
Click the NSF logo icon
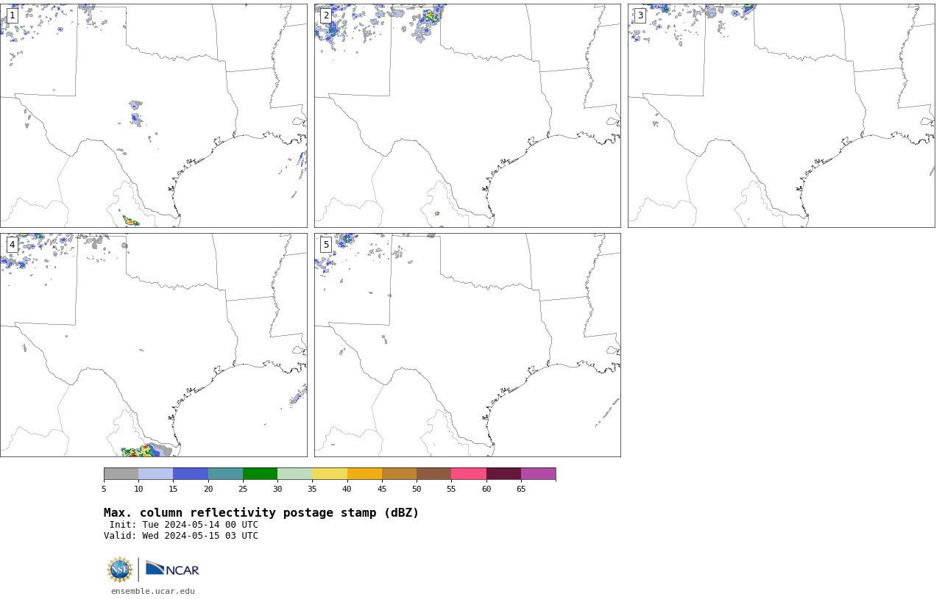coord(120,570)
